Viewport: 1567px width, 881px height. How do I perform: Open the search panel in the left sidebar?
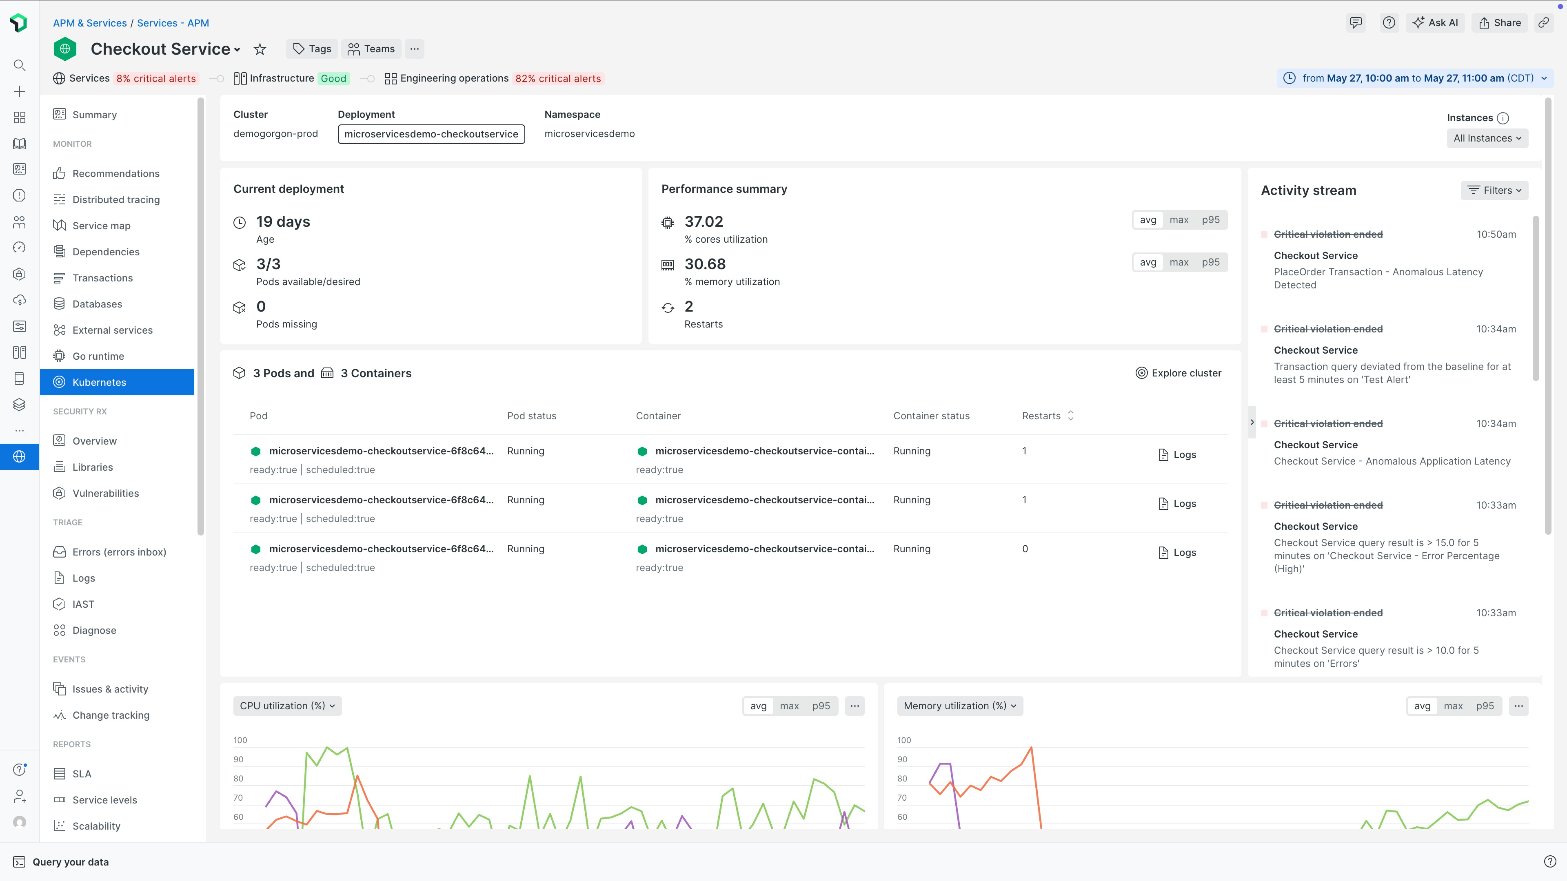[20, 65]
